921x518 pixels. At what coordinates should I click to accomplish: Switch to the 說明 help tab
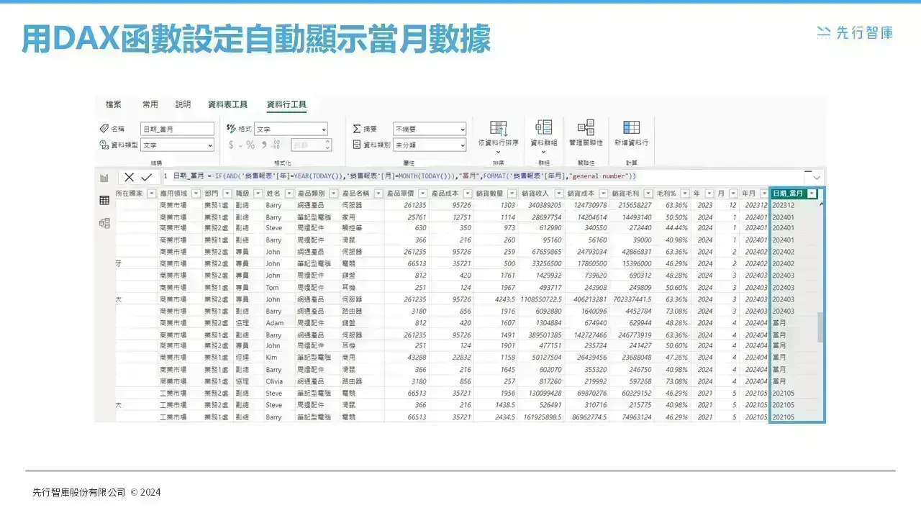pos(183,104)
